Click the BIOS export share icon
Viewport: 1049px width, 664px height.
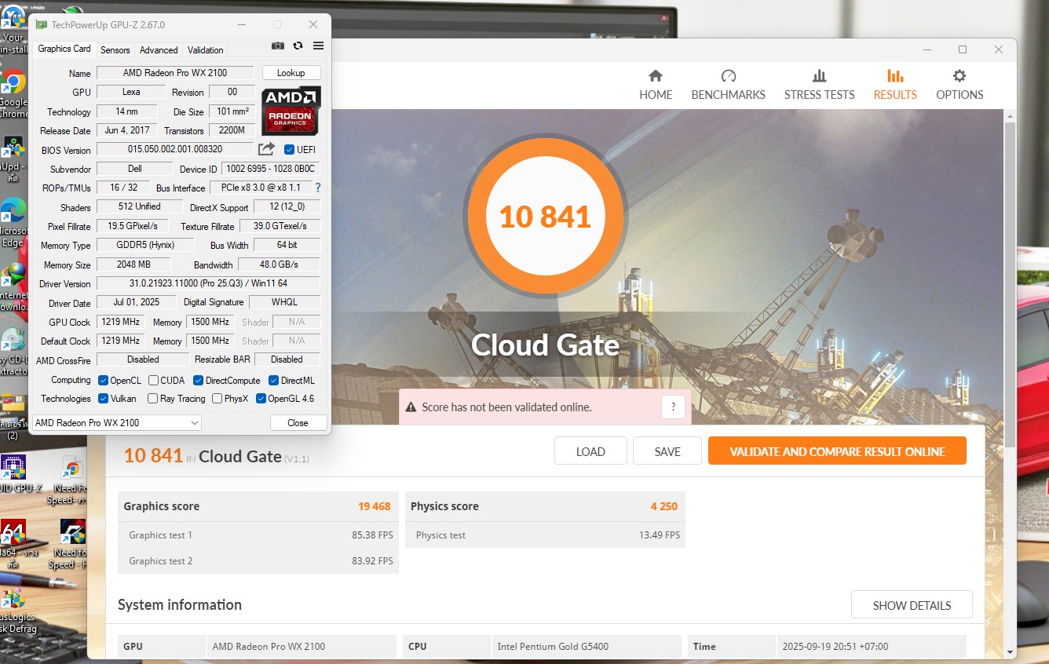pos(267,149)
